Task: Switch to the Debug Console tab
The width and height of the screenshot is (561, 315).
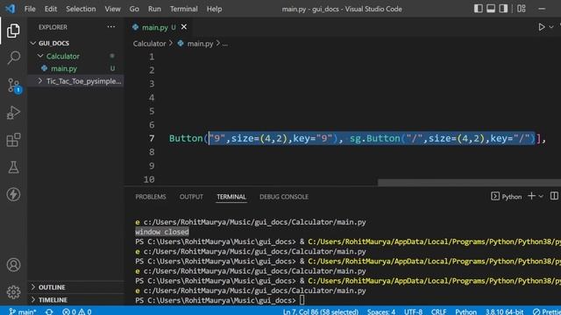Action: tap(284, 197)
